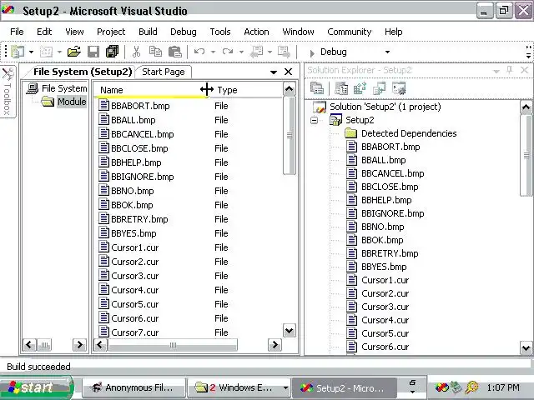Click the Windows start button
This screenshot has height=400, width=534.
36,387
